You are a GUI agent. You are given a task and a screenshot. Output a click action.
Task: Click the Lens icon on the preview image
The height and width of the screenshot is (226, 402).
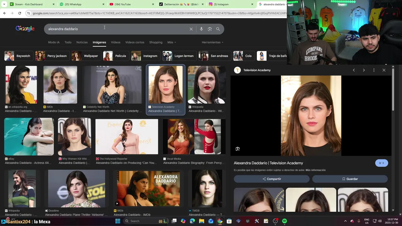237,149
